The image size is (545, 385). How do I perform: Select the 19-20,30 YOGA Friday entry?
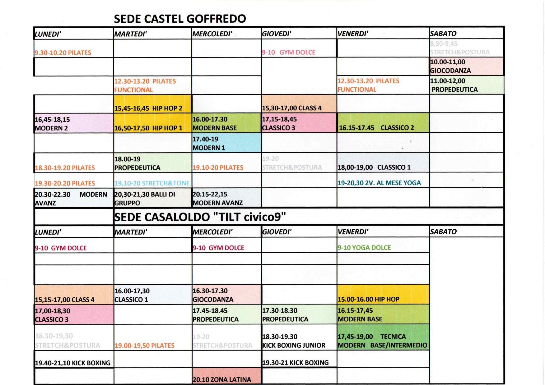379,183
